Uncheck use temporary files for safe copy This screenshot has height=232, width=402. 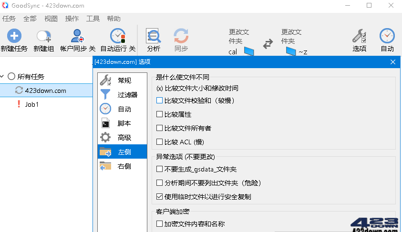pos(159,196)
